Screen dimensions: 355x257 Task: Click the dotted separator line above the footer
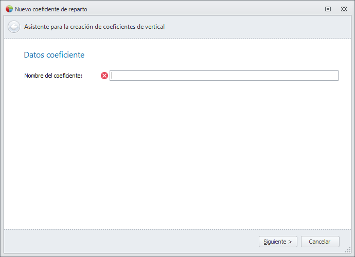(177, 229)
